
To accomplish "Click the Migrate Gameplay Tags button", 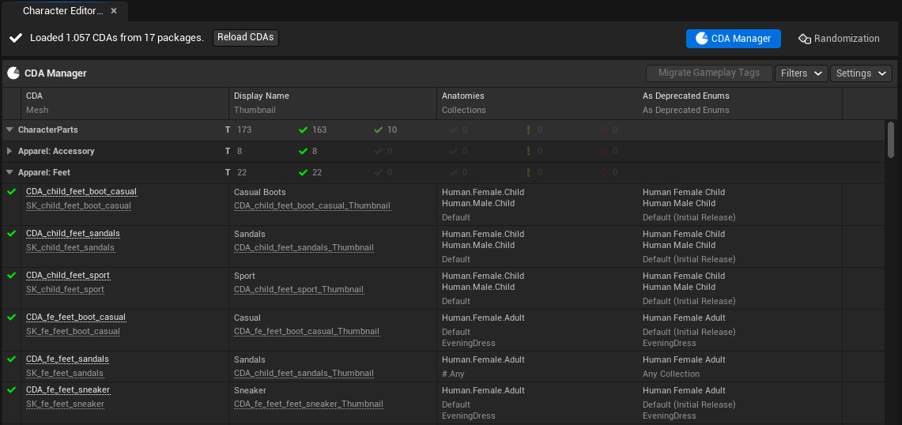I will click(708, 73).
